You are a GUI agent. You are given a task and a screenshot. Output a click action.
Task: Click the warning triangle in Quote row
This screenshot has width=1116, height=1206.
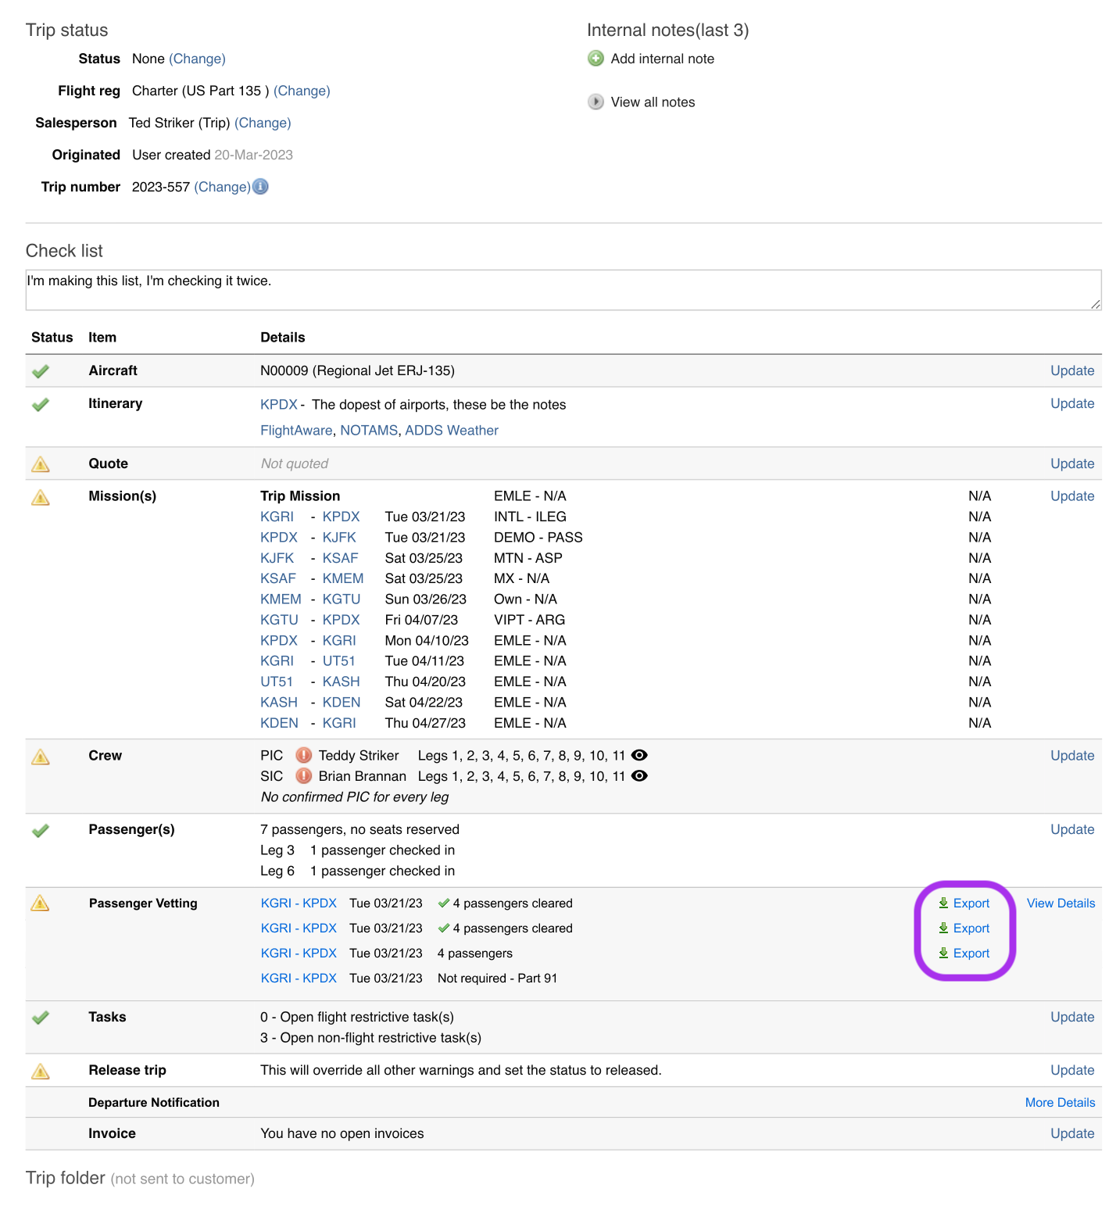click(x=41, y=464)
